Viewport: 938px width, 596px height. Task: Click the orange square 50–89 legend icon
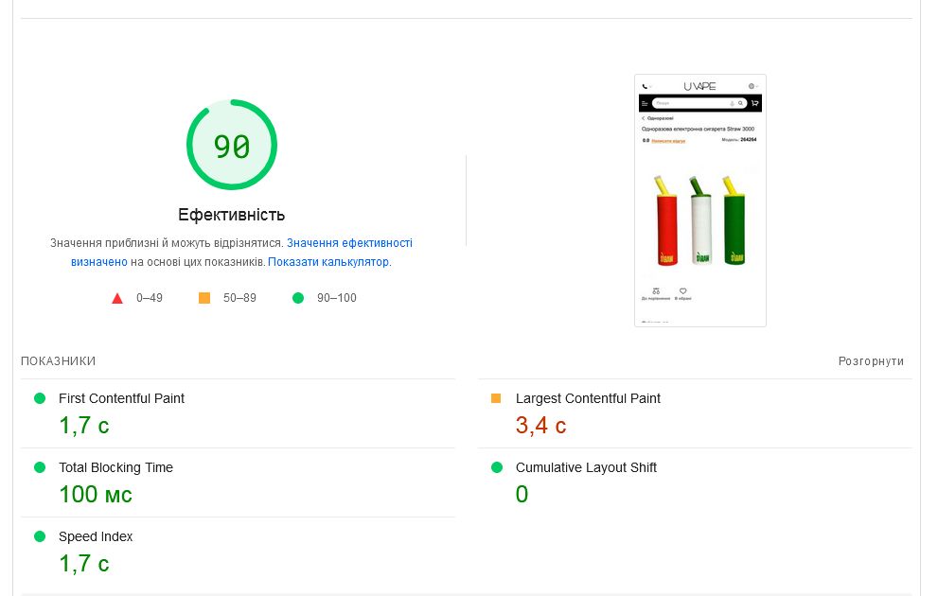pos(204,298)
